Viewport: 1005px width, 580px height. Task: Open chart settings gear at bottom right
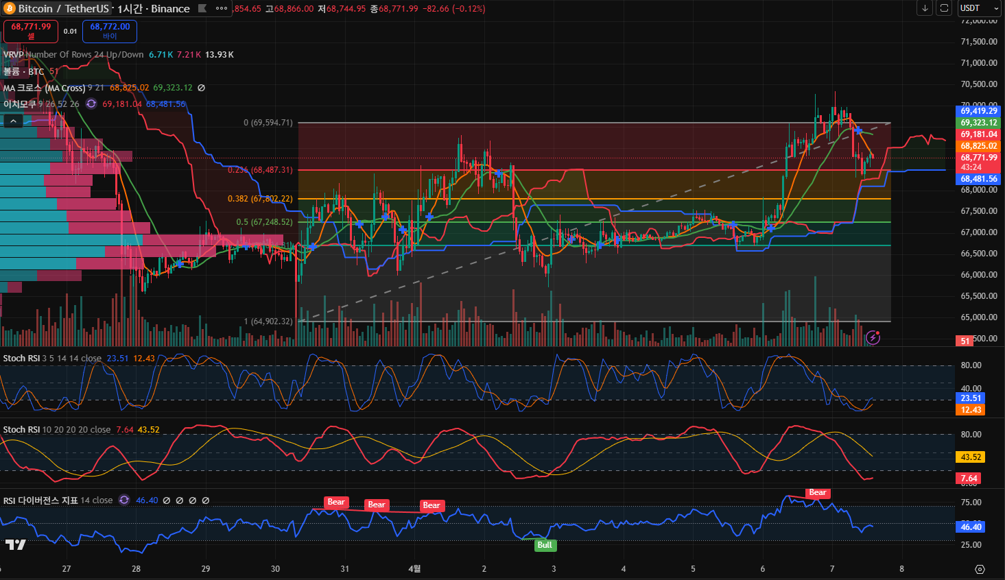coord(980,569)
